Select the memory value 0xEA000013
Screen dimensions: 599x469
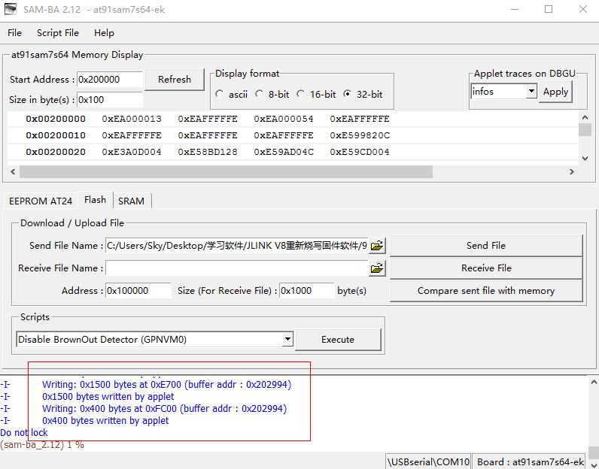coord(132,119)
